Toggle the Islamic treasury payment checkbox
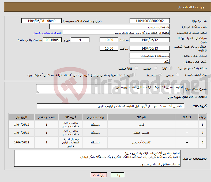This screenshot has width=211, height=182. (x=134, y=75)
